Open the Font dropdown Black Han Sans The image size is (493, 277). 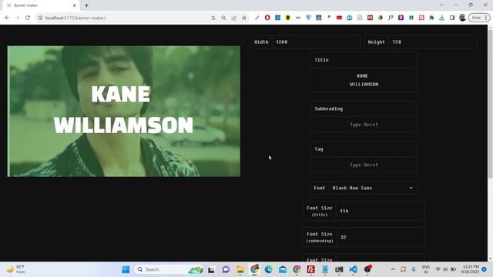click(x=373, y=188)
